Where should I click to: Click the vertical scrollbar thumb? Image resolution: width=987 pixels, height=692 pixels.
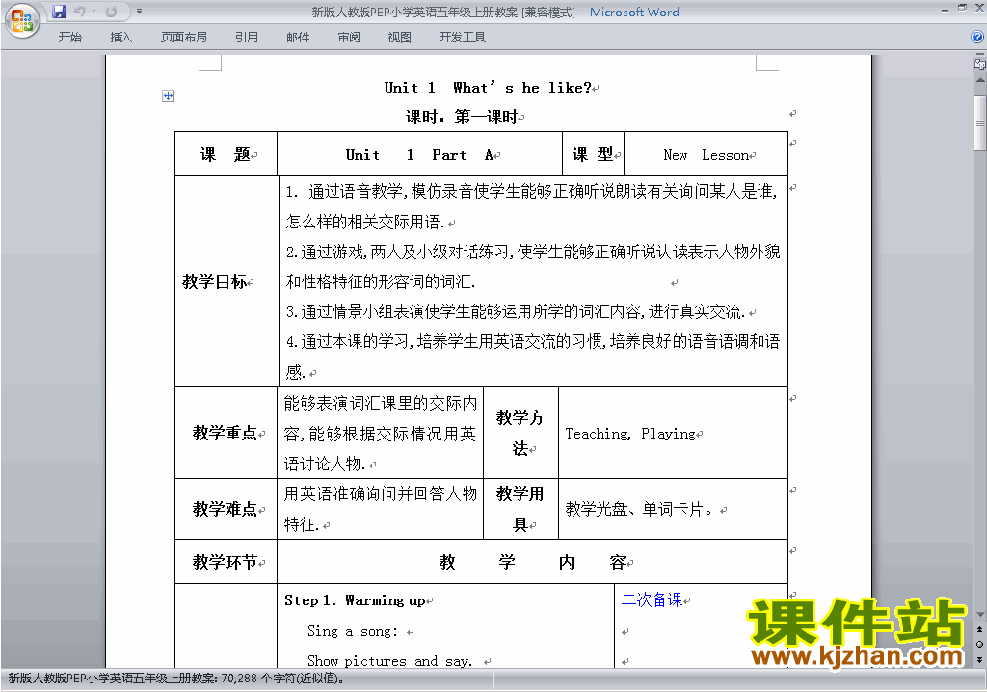pyautogui.click(x=979, y=122)
